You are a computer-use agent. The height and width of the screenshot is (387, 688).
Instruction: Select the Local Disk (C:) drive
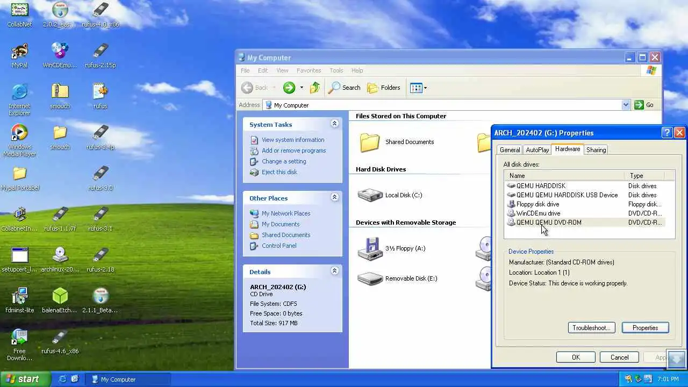pyautogui.click(x=390, y=195)
